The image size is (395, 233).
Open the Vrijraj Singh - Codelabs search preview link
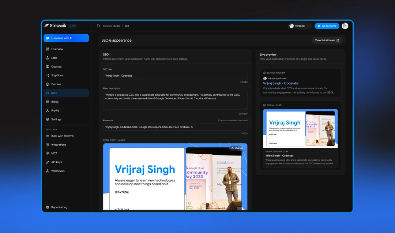tap(281, 83)
